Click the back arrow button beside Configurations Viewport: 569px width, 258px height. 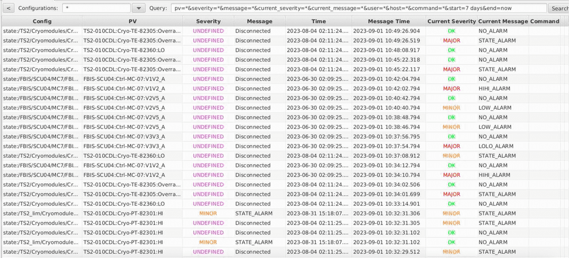pyautogui.click(x=8, y=8)
